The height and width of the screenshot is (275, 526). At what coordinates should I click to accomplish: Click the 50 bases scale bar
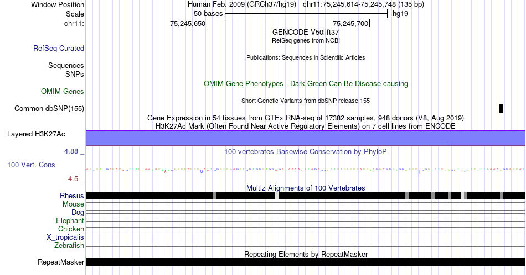coord(306,14)
